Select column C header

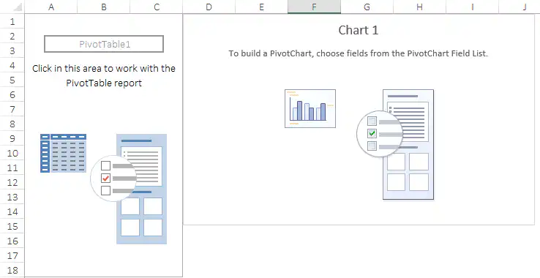[157, 7]
